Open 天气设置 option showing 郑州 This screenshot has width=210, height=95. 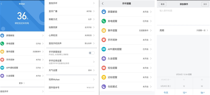click(72, 70)
